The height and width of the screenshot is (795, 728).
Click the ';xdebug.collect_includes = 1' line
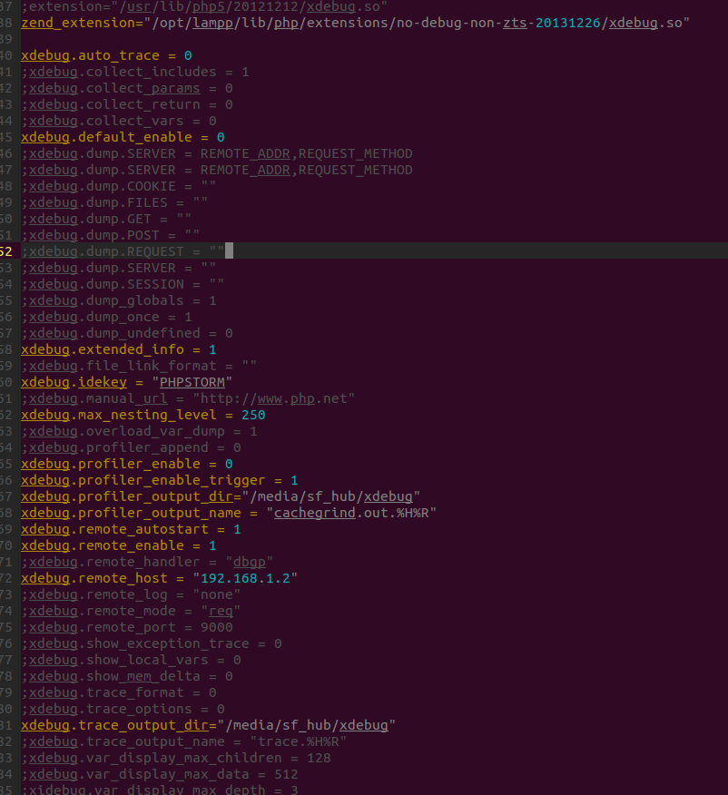pos(135,72)
